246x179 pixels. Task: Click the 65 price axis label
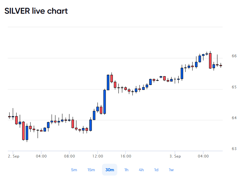[x=234, y=87]
